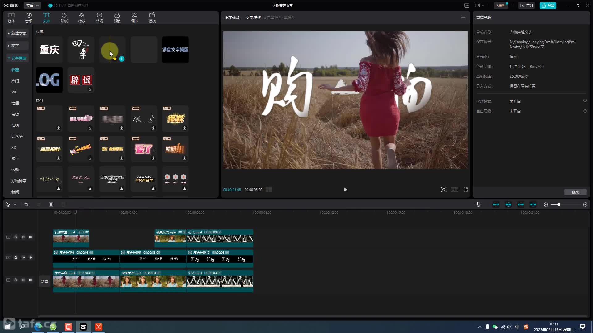Expand the 新建文本 section
Viewport: 593px width, 333px height.
point(18,33)
